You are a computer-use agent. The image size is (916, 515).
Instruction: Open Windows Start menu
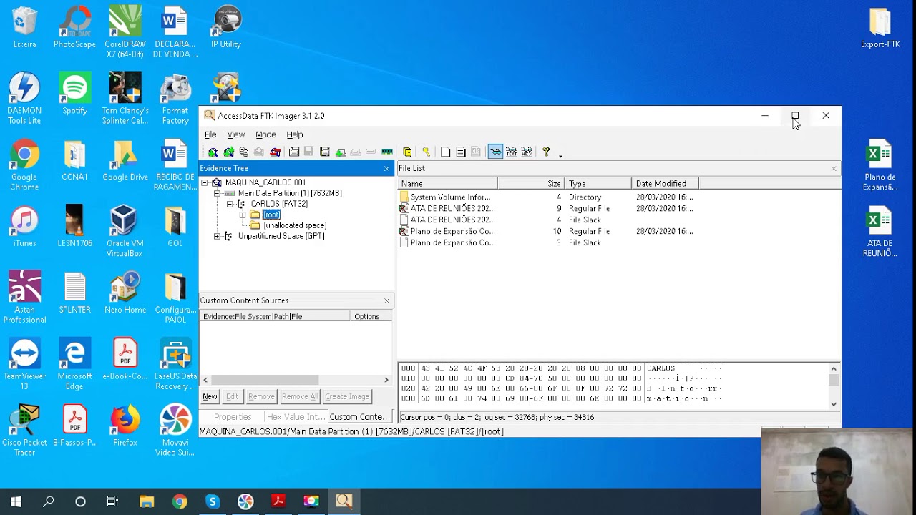16,501
